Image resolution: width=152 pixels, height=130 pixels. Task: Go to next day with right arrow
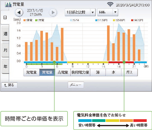(x=53, y=12)
